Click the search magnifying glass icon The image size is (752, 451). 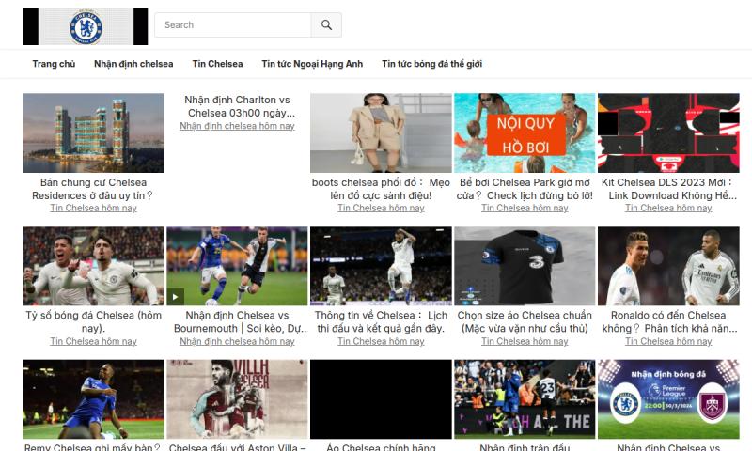tap(326, 25)
